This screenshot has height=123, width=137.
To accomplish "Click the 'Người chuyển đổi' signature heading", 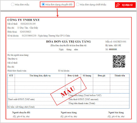I will (21, 113).
